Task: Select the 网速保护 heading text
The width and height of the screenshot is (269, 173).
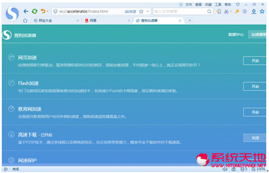Action: coord(27,161)
